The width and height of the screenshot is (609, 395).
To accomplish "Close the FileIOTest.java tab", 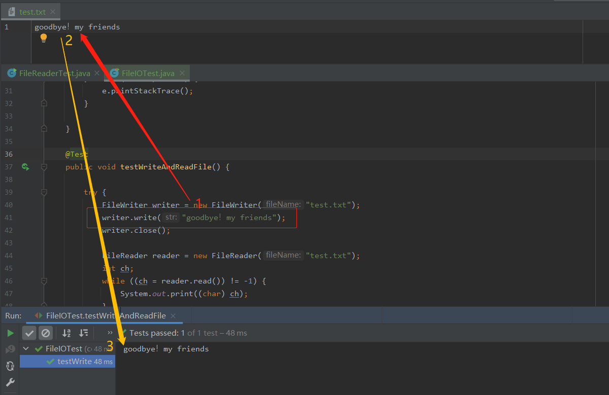I will coord(182,74).
